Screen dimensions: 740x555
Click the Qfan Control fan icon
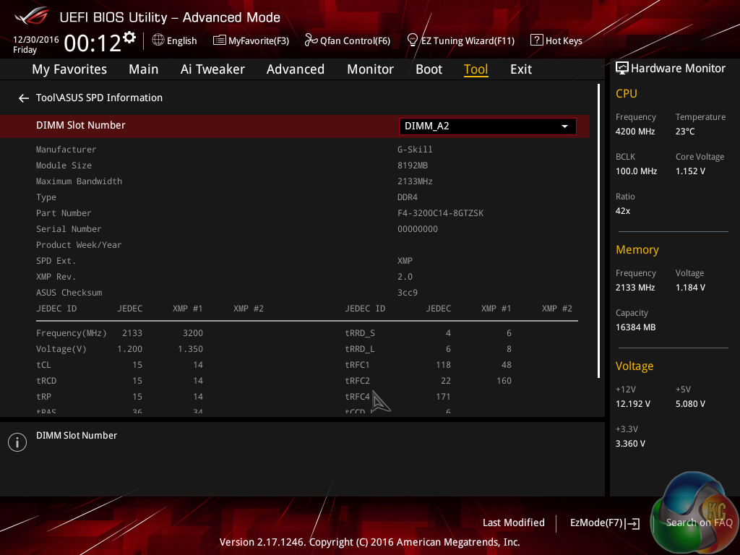(311, 40)
